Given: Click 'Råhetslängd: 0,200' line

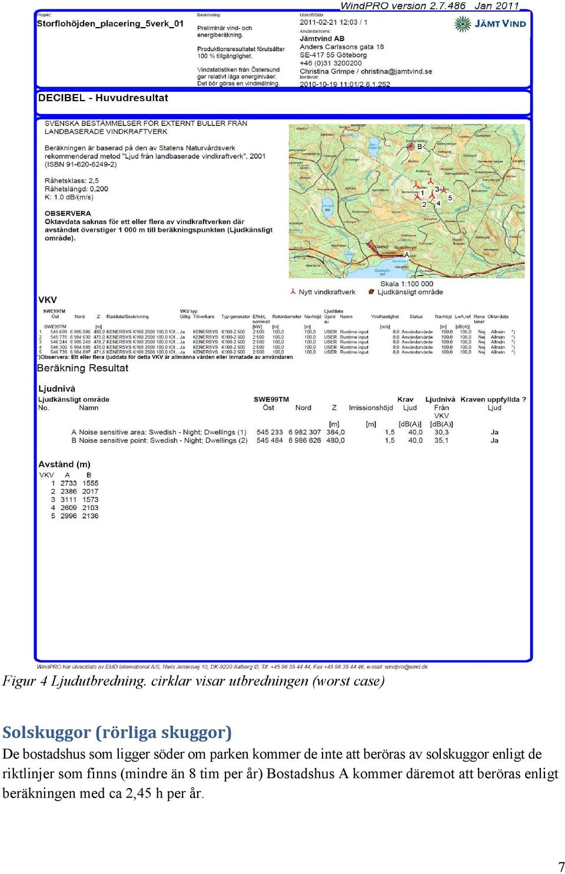Looking at the screenshot, I should tap(77, 189).
